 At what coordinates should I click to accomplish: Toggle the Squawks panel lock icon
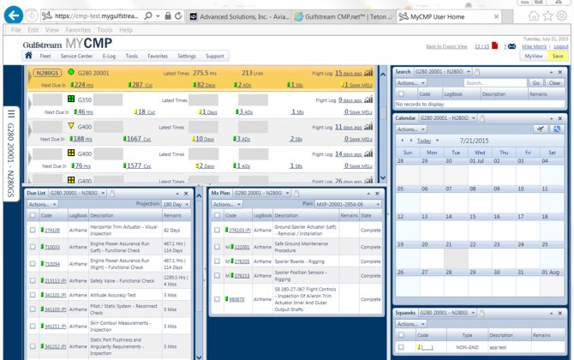click(x=482, y=313)
